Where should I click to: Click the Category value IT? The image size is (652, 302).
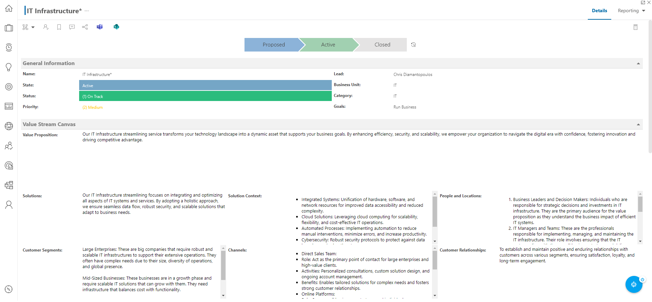tap(395, 96)
